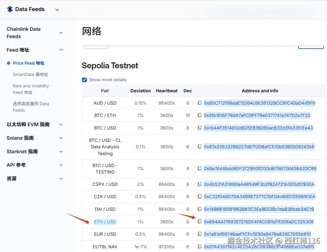Open address 0x14866185B1962B63C3Ea9E03Bc1da838bab34C19
327x252 pixels.
pos(259,209)
